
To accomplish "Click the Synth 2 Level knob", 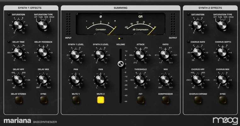I will click(x=100, y=55).
